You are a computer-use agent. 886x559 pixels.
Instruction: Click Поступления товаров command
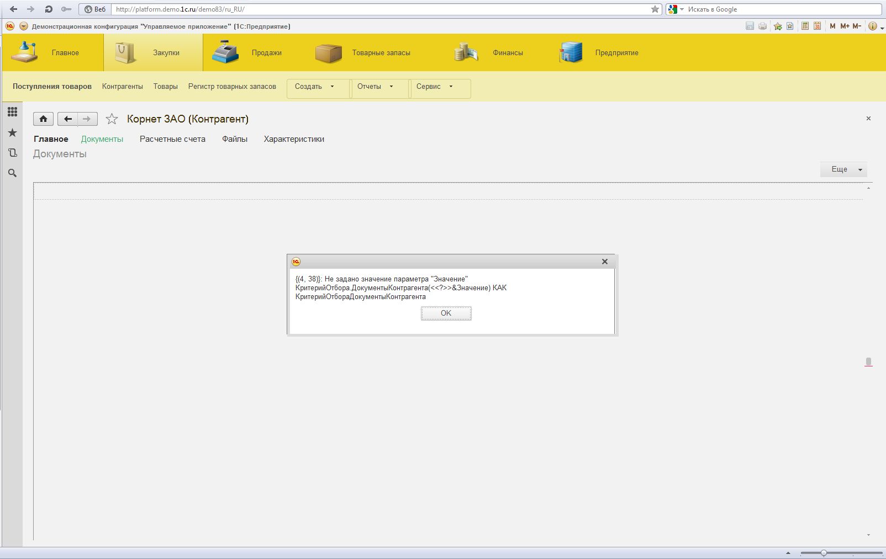(x=52, y=86)
